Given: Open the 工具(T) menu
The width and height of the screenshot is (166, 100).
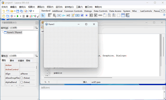Looking at the screenshot, I should coord(79,7).
